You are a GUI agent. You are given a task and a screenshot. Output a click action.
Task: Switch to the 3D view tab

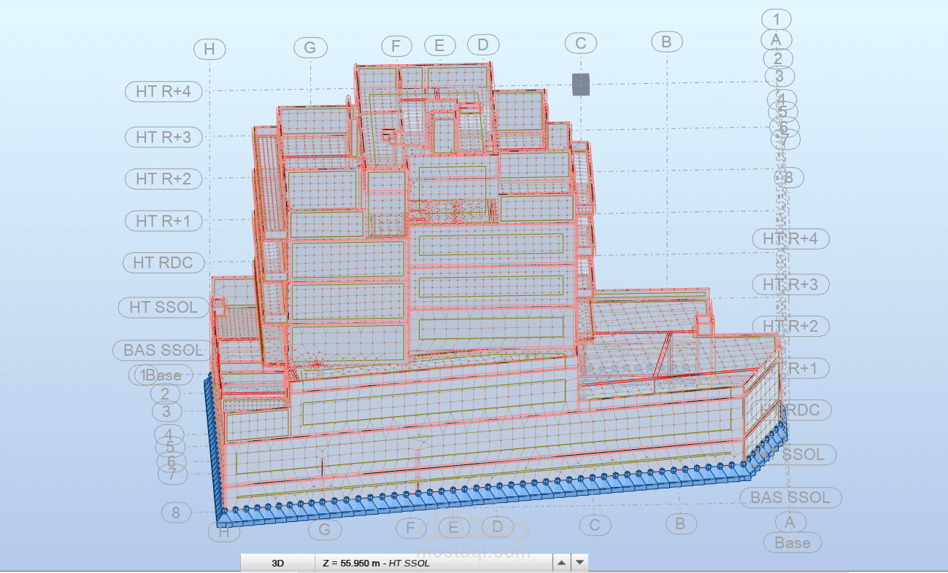click(277, 563)
